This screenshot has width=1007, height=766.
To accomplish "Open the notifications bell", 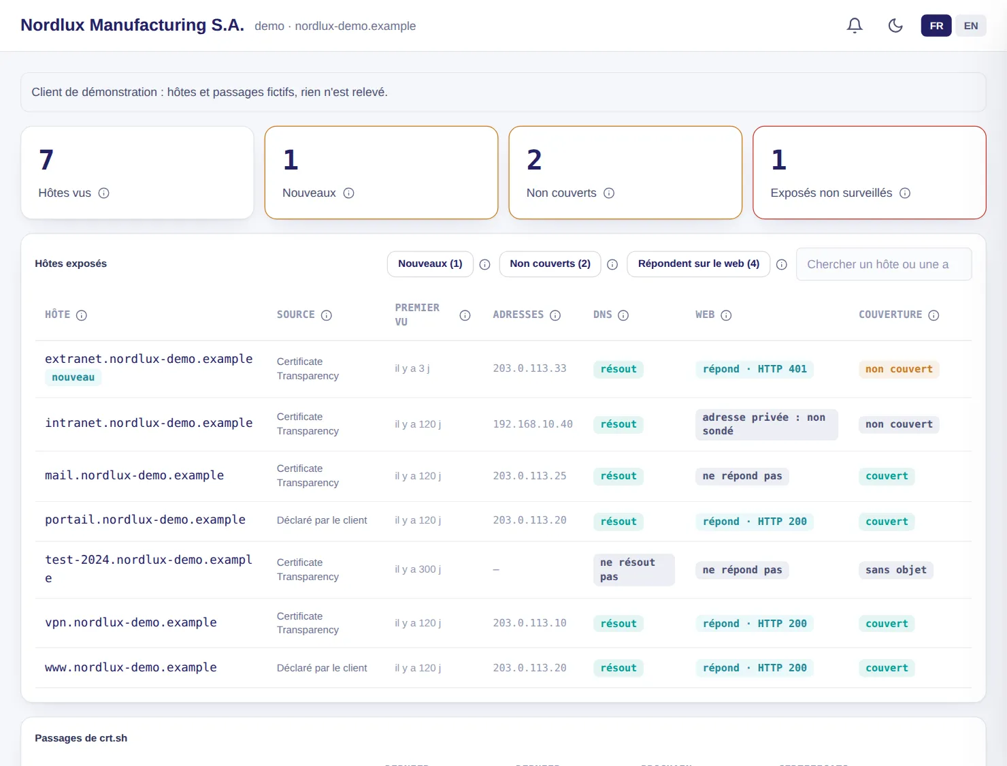I will pyautogui.click(x=855, y=26).
